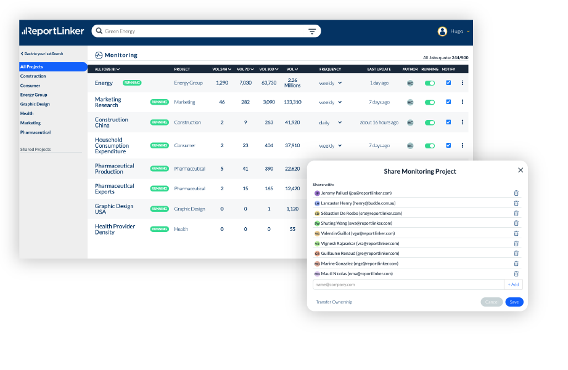Open the search filter icon

(x=312, y=31)
